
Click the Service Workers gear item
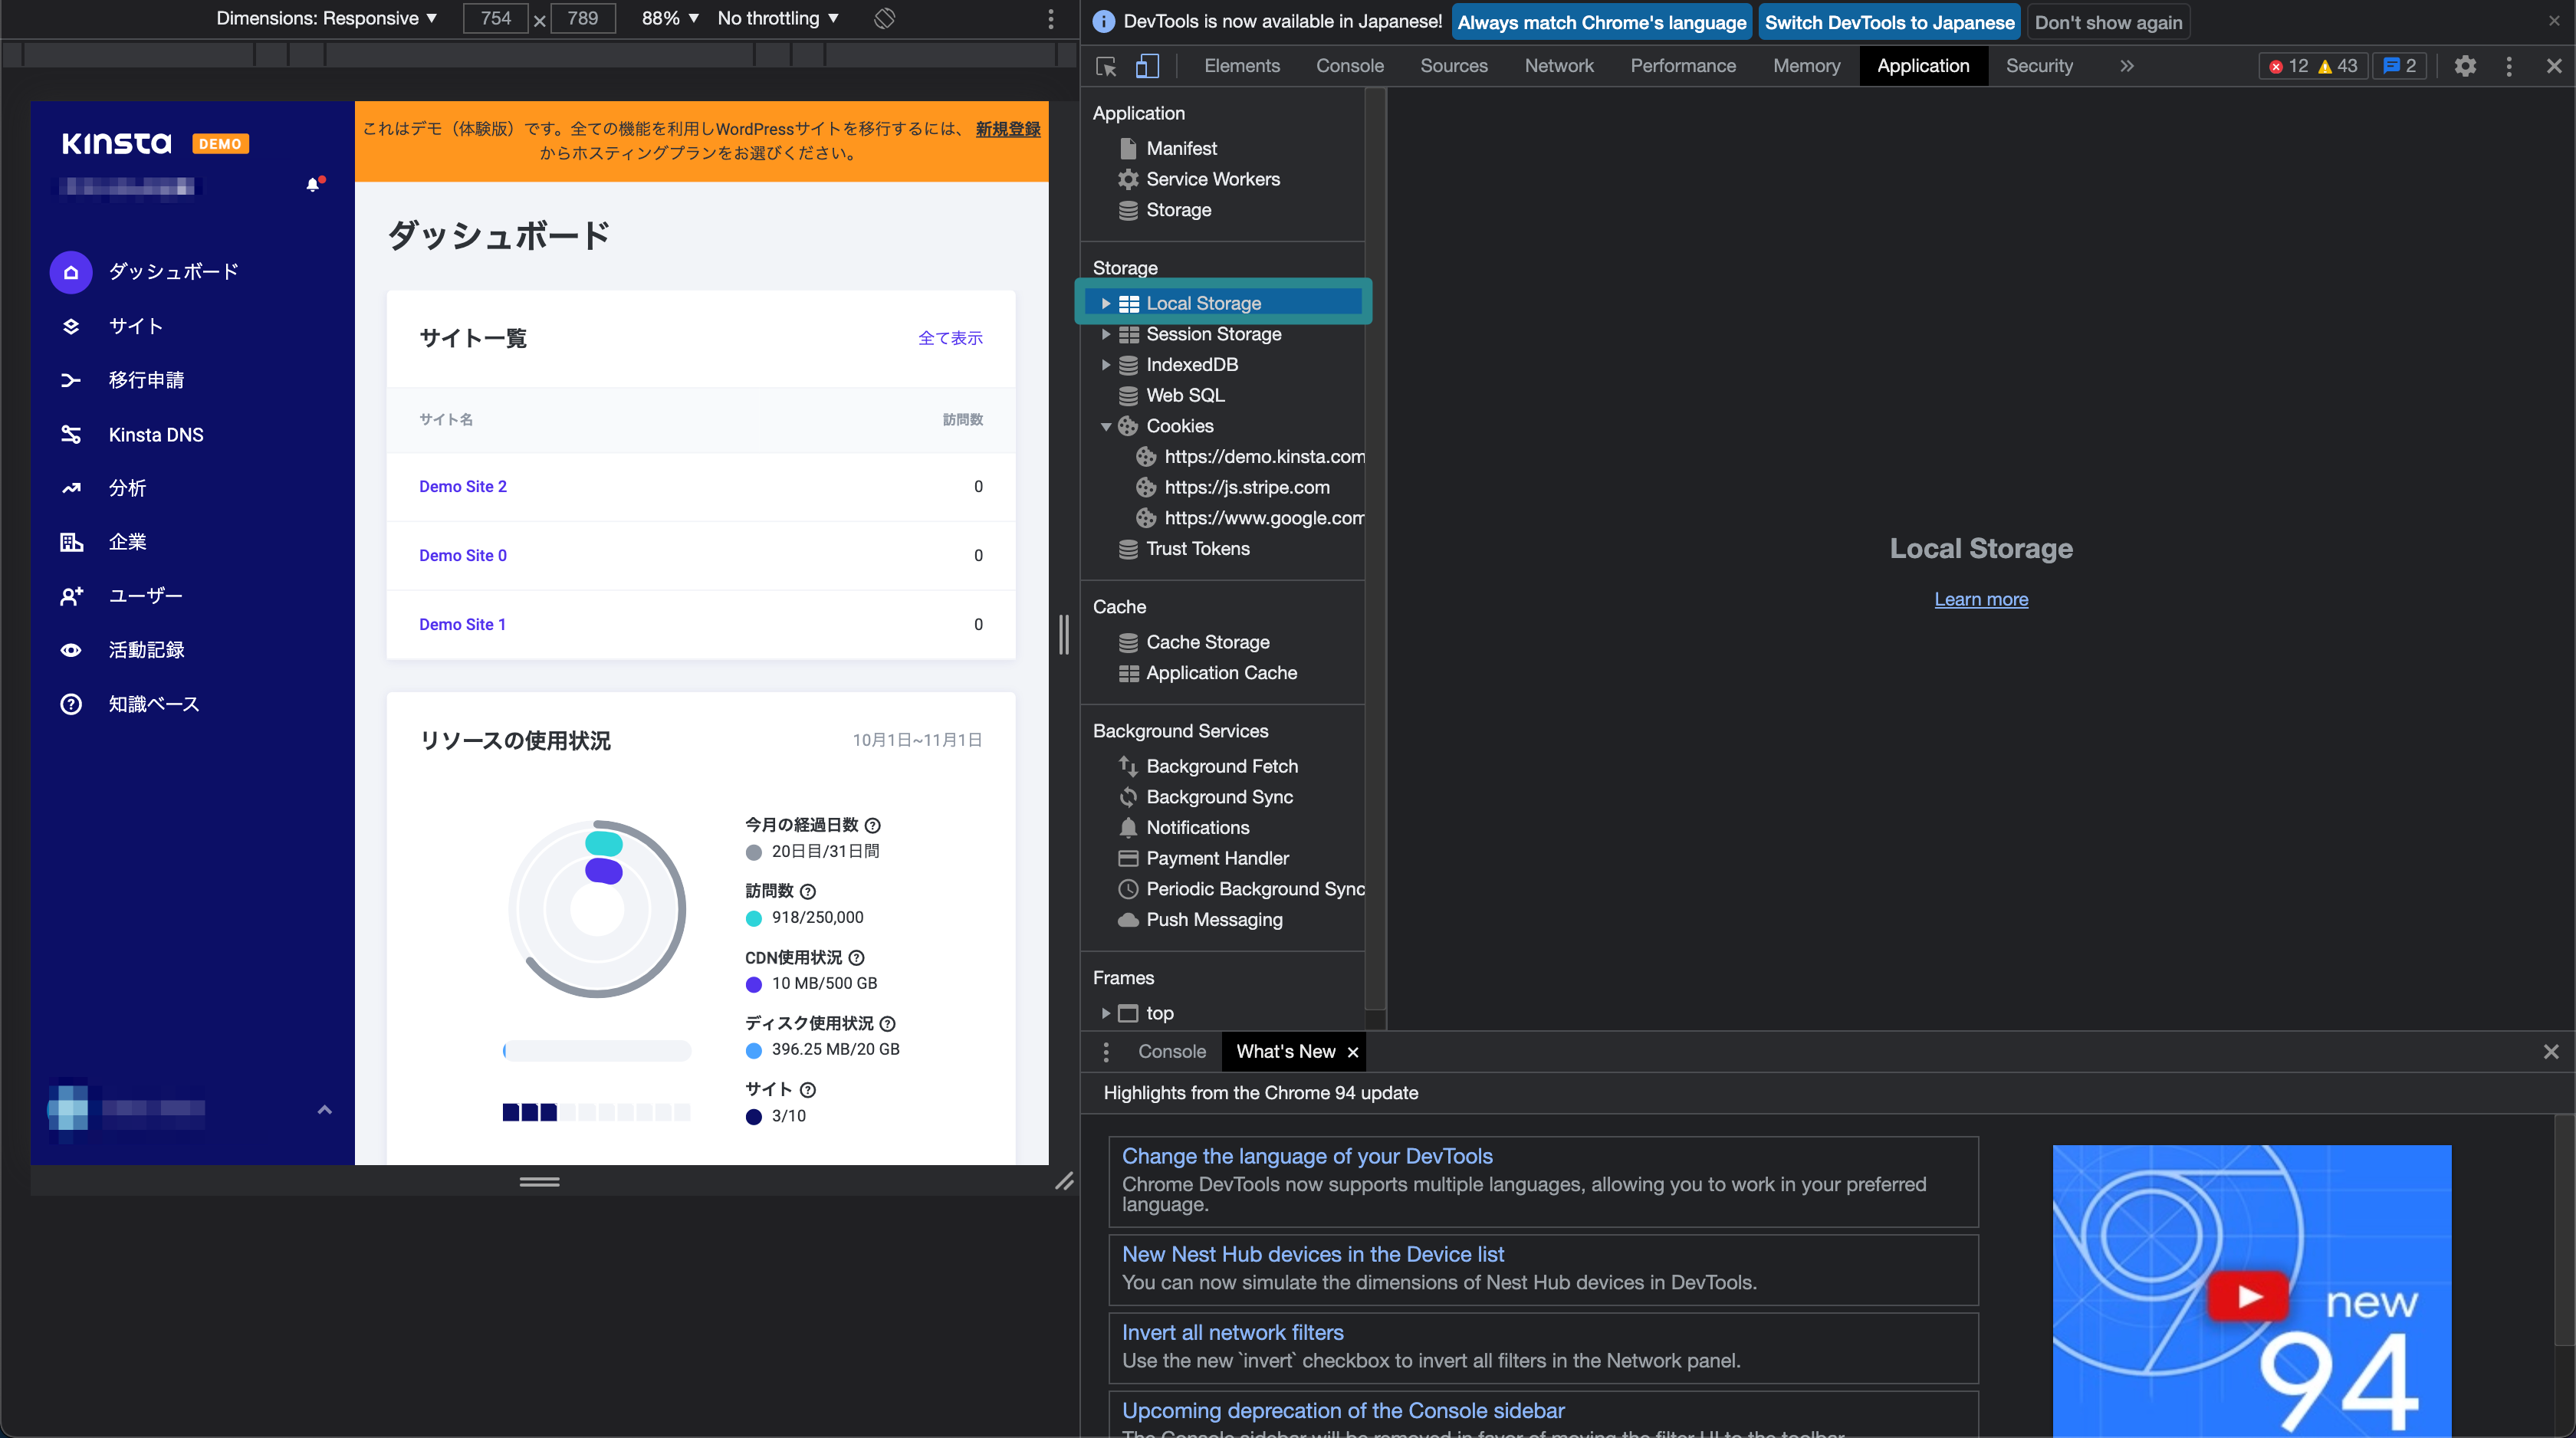click(x=1212, y=179)
